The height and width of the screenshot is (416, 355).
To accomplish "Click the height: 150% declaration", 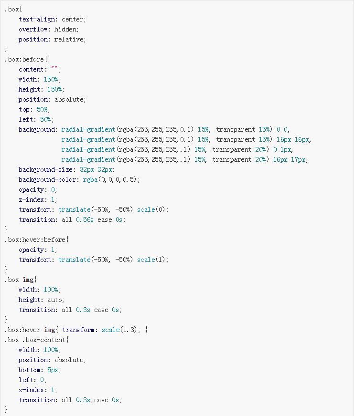I will click(x=41, y=90).
